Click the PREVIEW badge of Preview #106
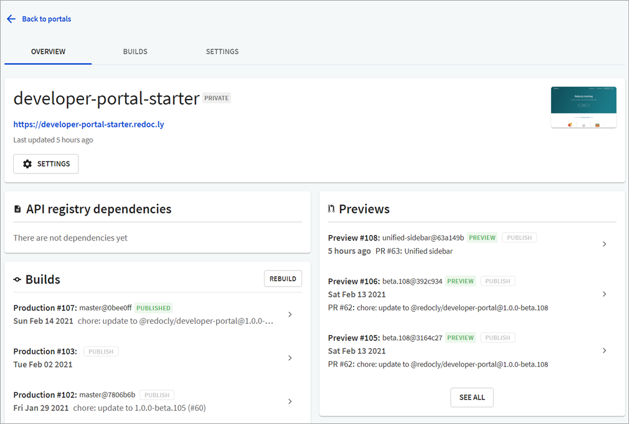This screenshot has width=629, height=424. tap(460, 282)
